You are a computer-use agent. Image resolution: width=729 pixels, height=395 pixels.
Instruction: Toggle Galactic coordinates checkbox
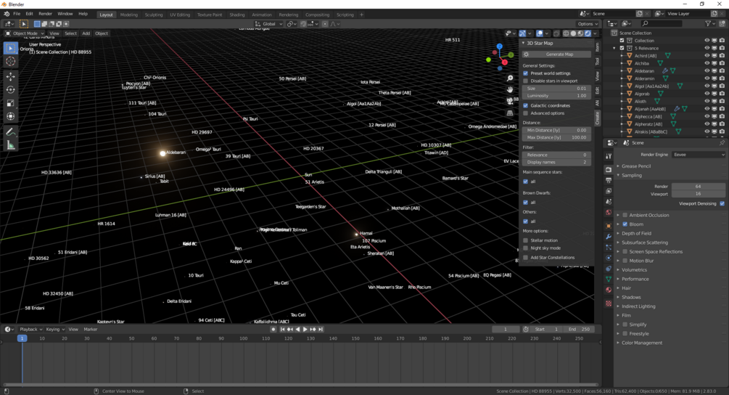[526, 105]
